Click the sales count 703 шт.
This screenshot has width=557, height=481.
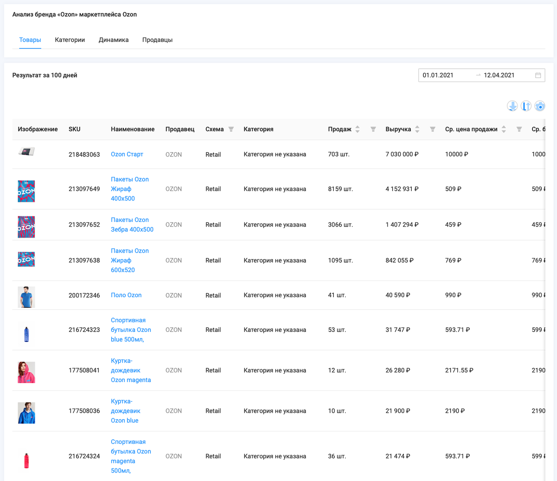338,154
